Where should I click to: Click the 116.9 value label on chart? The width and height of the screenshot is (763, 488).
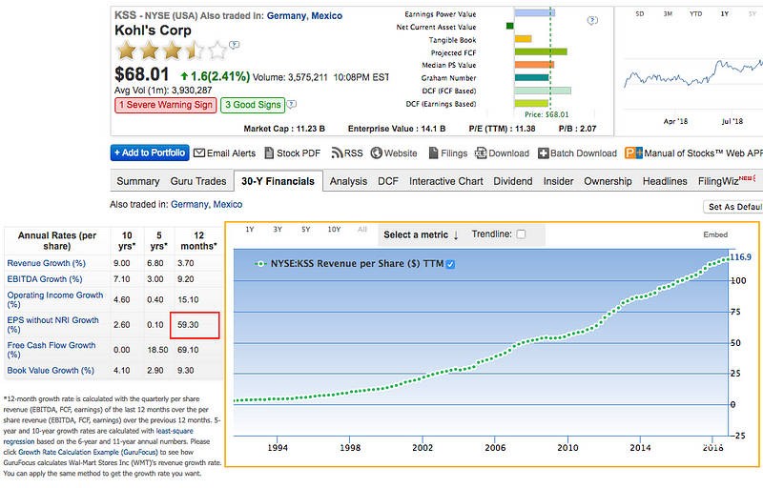coord(741,257)
